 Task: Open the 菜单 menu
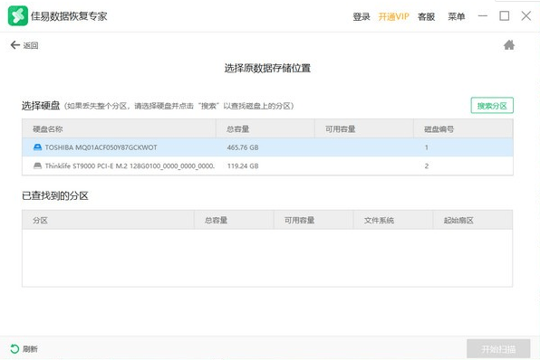point(457,16)
